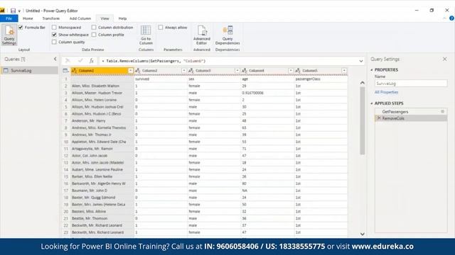Click the Column3 column header
The image size is (455, 255).
pos(214,71)
